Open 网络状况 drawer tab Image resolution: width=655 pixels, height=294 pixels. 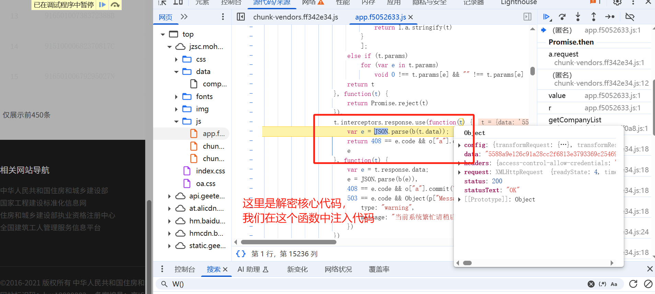point(338,269)
